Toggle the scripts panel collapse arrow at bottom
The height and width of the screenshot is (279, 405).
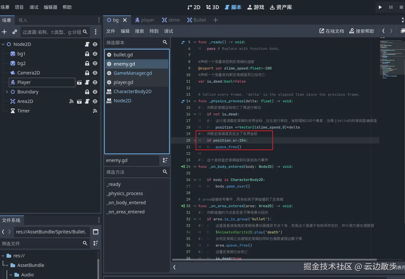point(174,267)
